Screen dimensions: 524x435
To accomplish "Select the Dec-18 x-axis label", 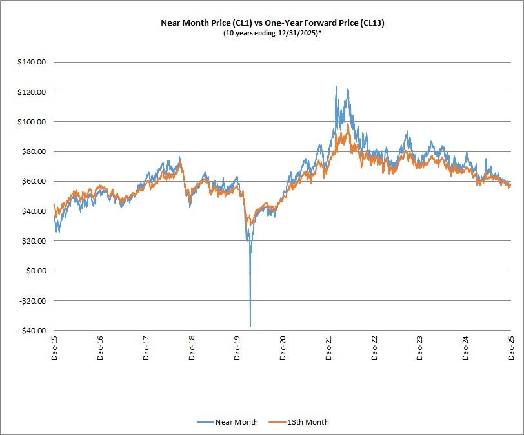I will pos(192,347).
